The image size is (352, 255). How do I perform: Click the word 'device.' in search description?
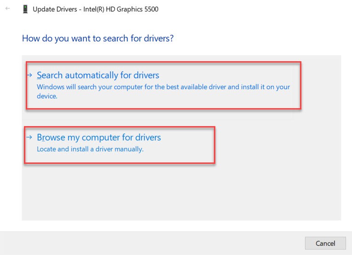tap(47, 96)
